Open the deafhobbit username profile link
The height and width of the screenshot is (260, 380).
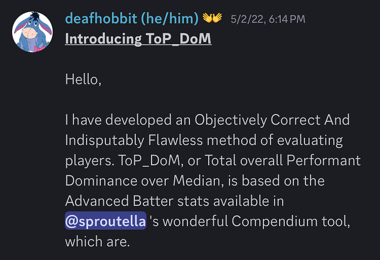(101, 18)
